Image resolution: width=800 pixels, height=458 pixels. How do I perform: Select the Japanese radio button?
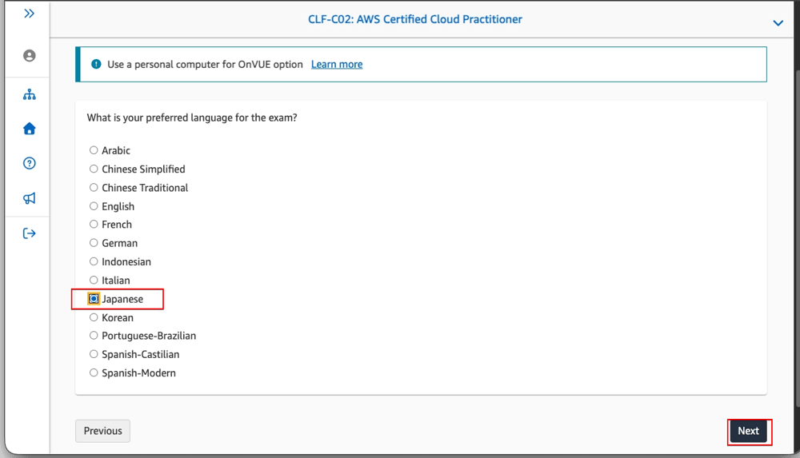tap(94, 299)
